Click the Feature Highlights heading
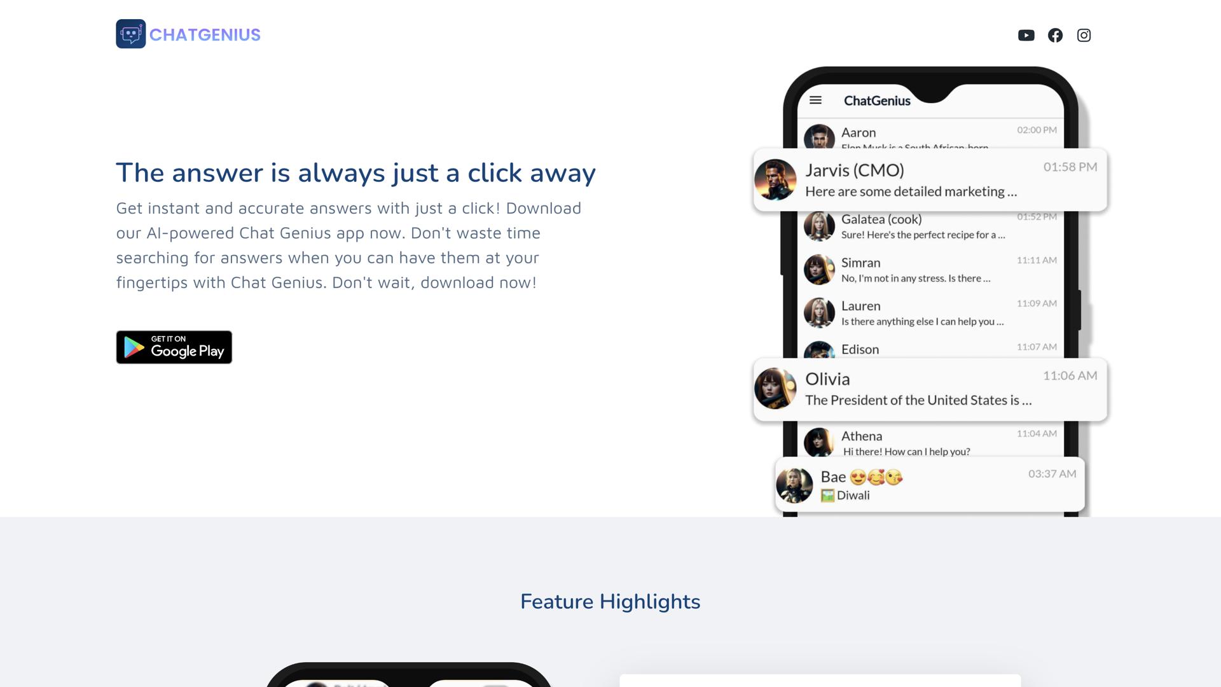Viewport: 1221px width, 687px height. pyautogui.click(x=610, y=602)
